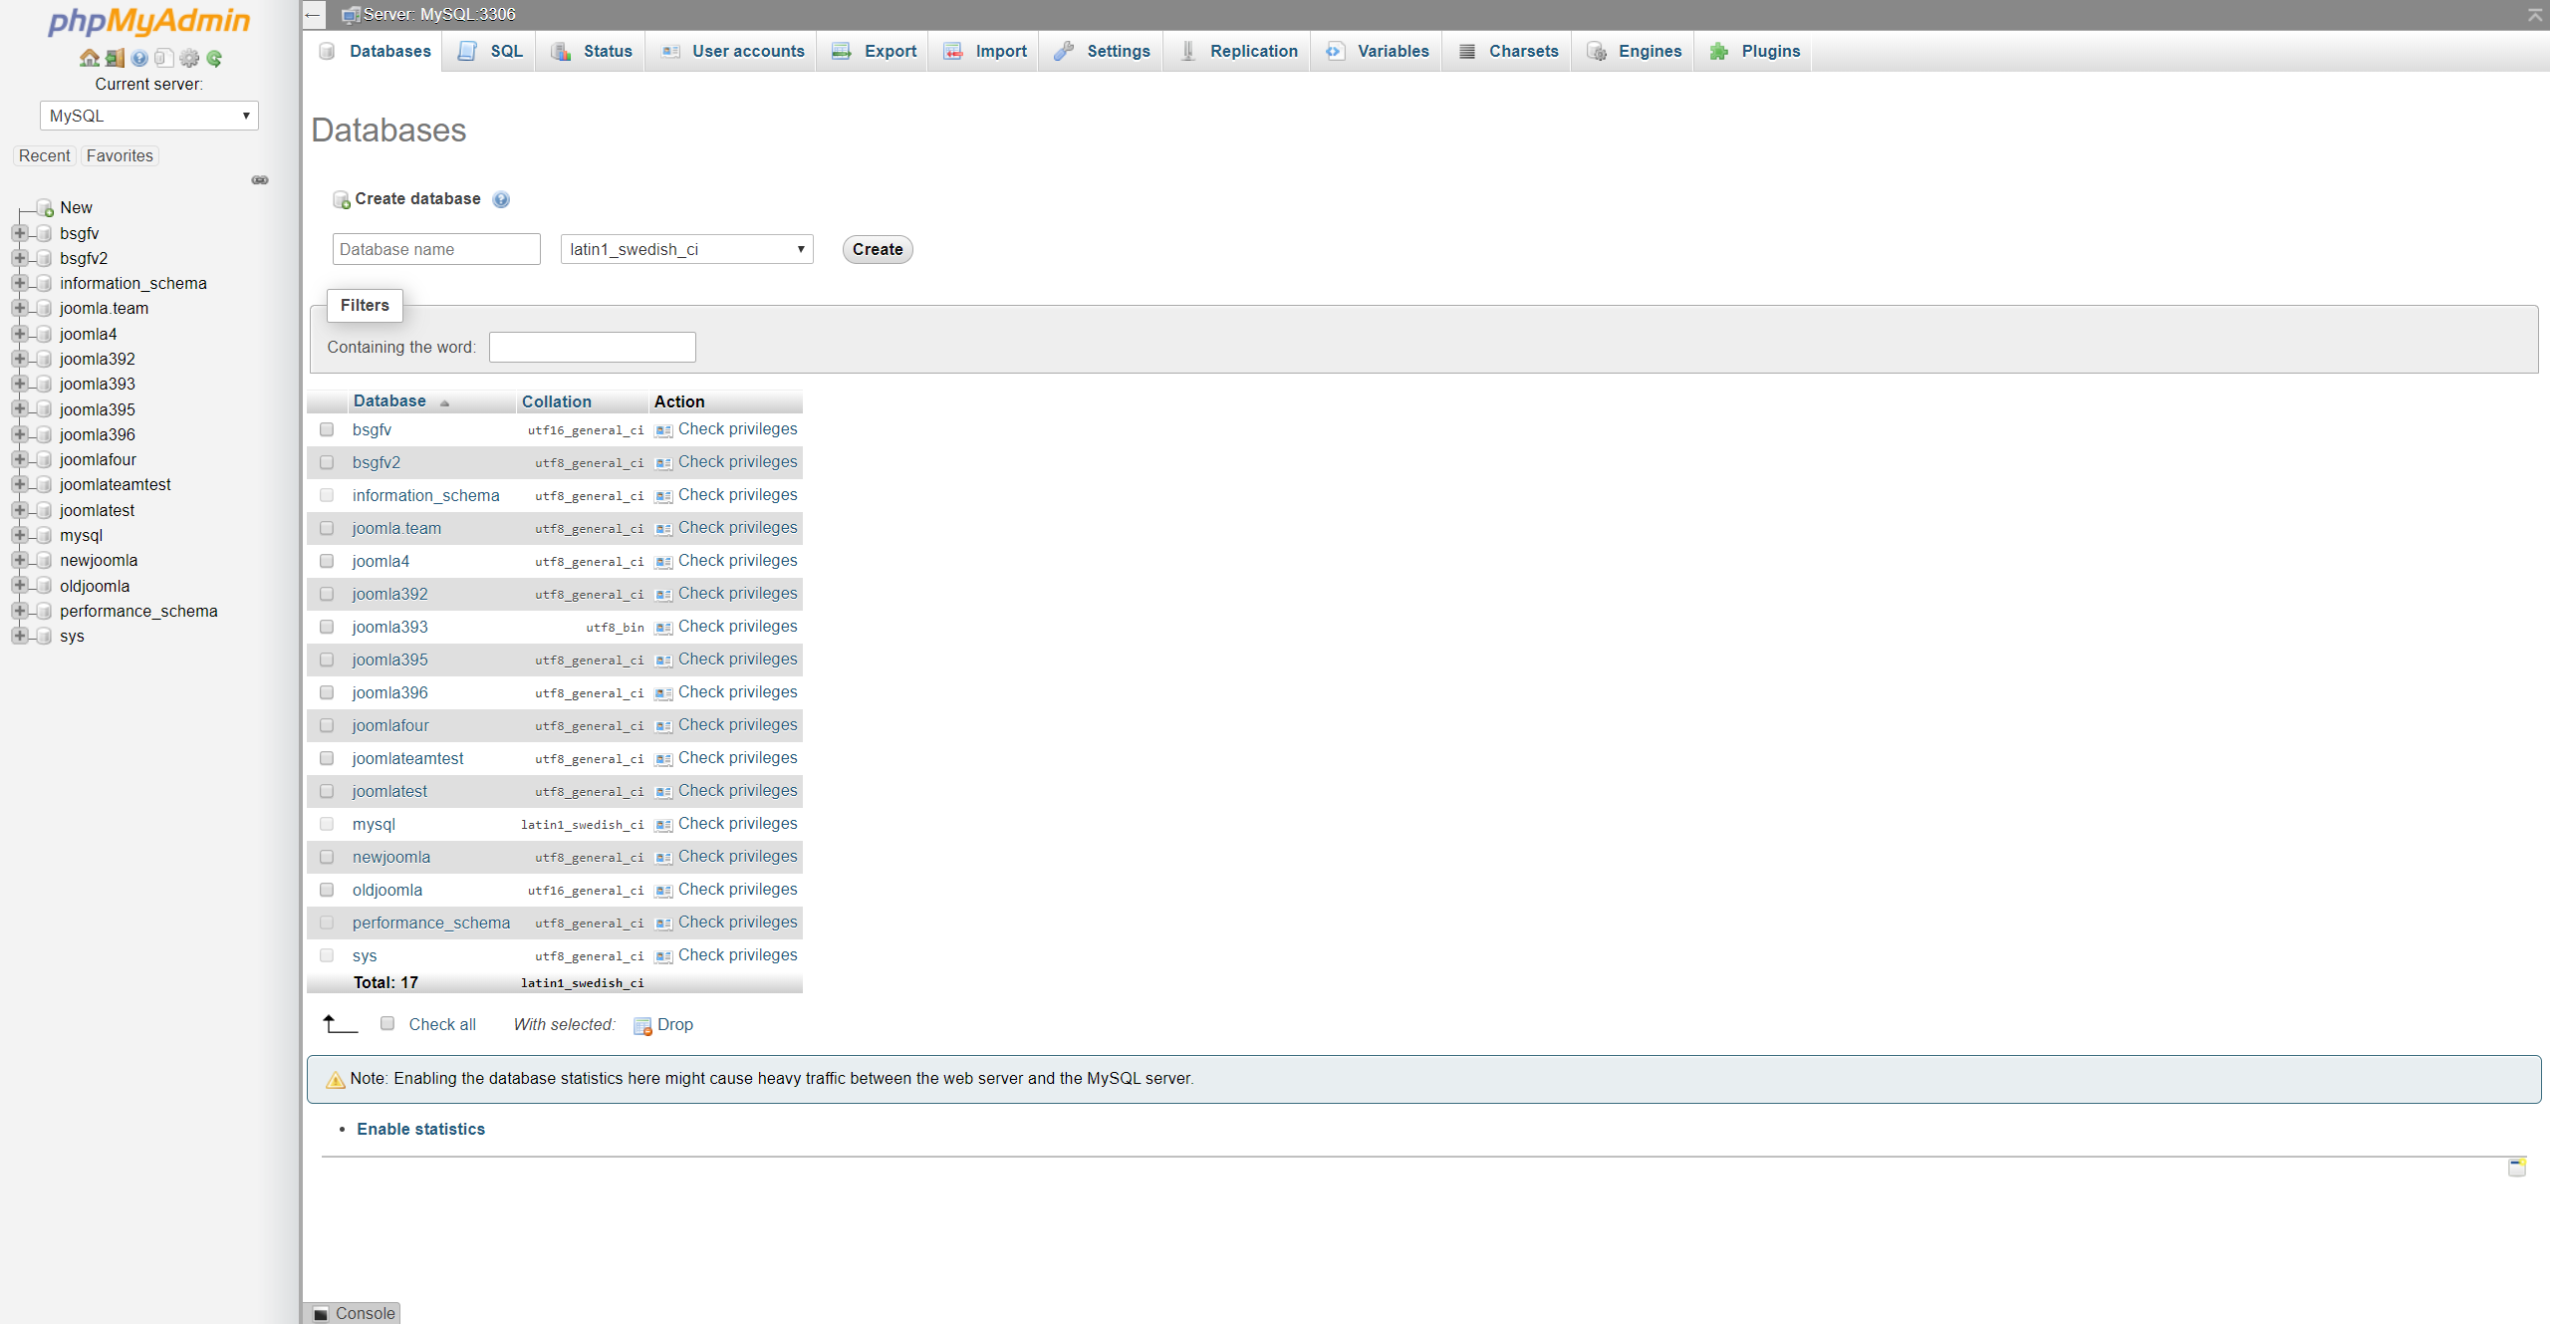2550x1324 pixels.
Task: Reload navigation panel green arrow icon
Action: (214, 58)
